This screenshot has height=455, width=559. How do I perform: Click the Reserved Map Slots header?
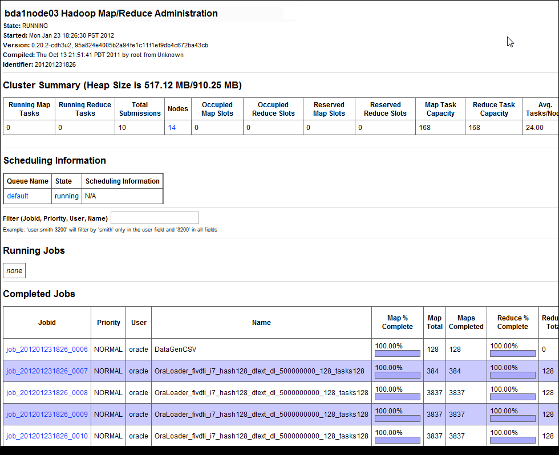click(329, 109)
